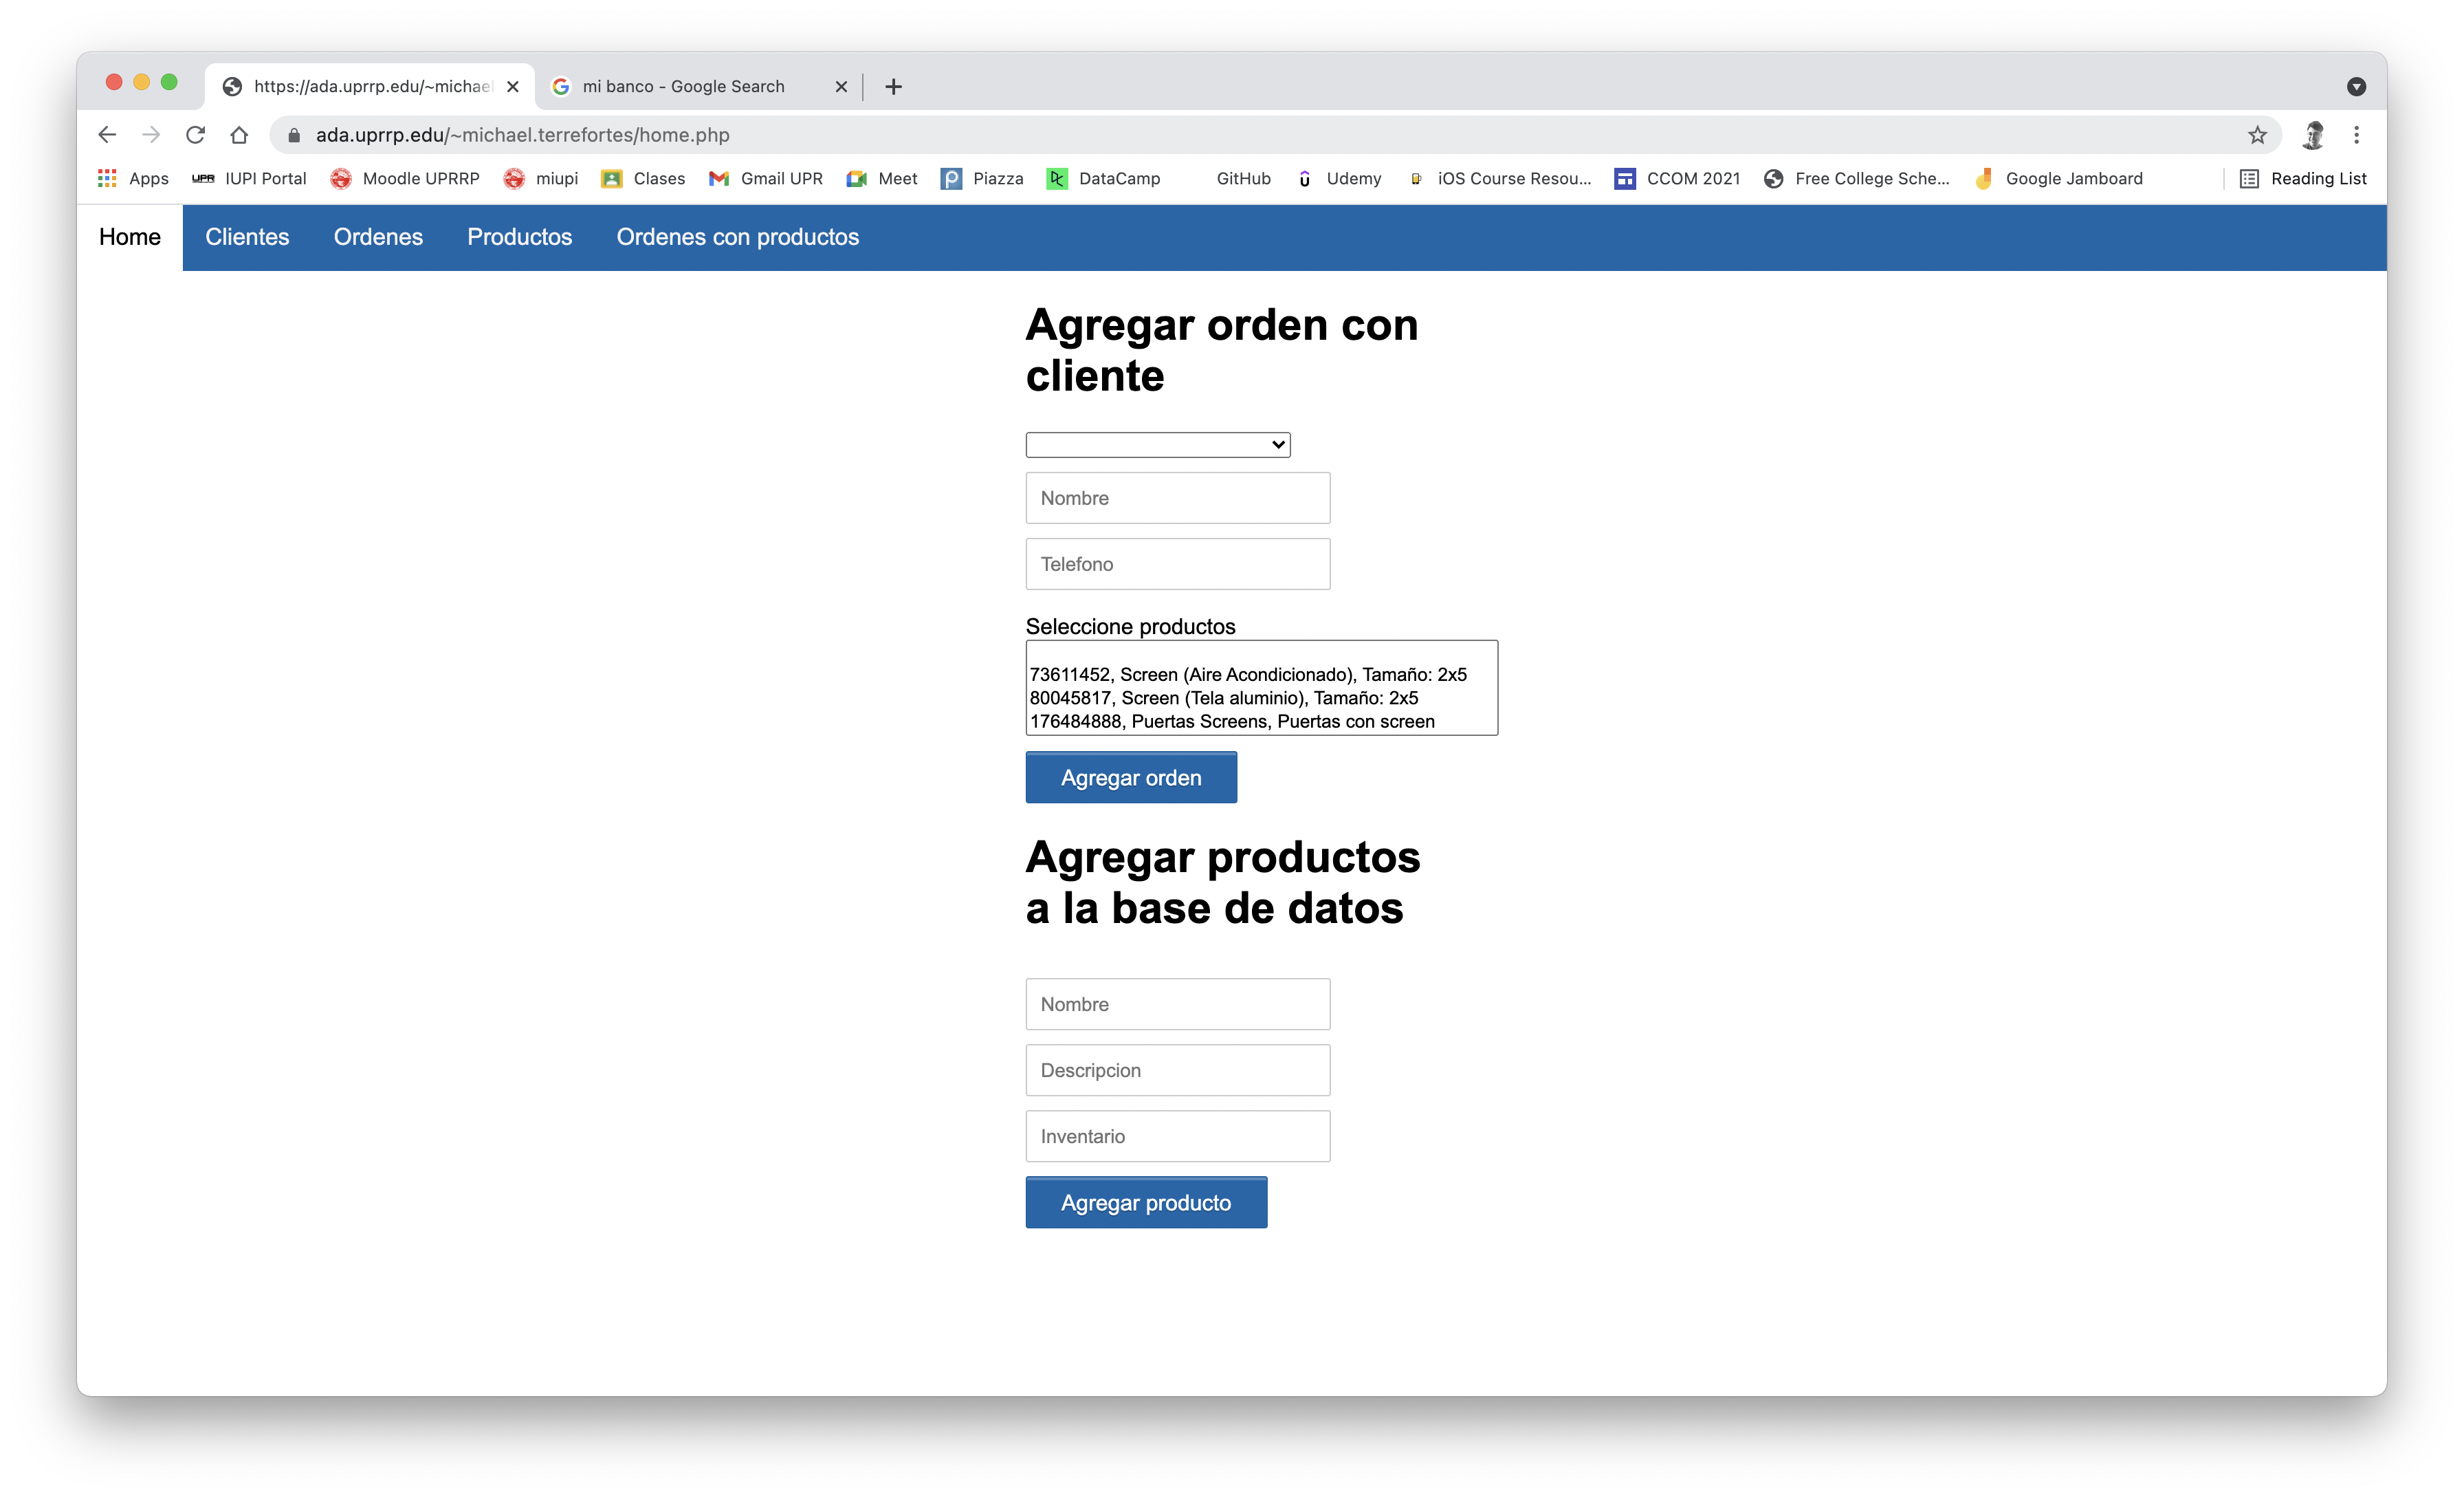The height and width of the screenshot is (1498, 2464).
Task: Open the Apps grid bookmark
Action: (x=133, y=178)
